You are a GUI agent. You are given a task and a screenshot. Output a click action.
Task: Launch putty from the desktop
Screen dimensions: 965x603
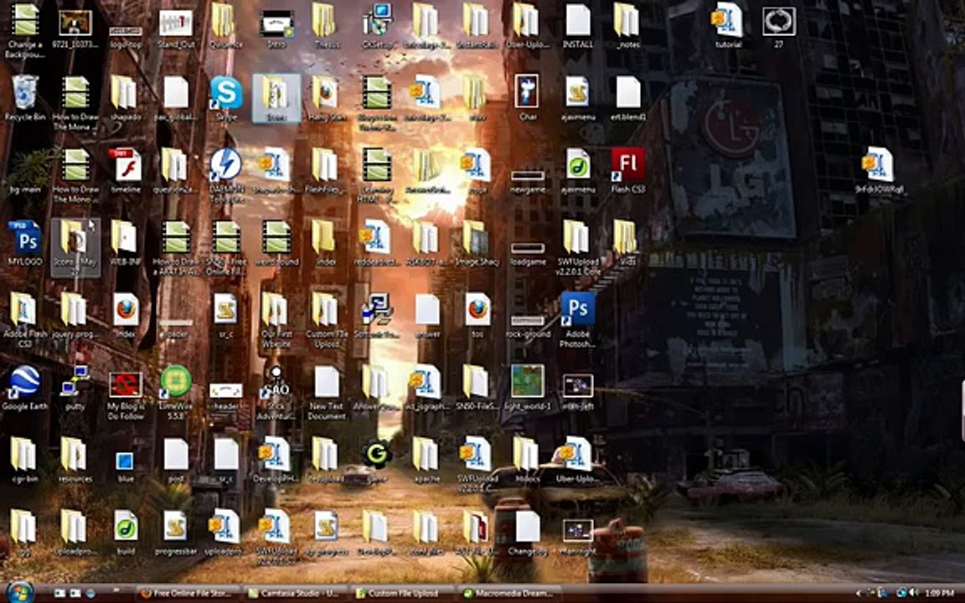tap(75, 388)
